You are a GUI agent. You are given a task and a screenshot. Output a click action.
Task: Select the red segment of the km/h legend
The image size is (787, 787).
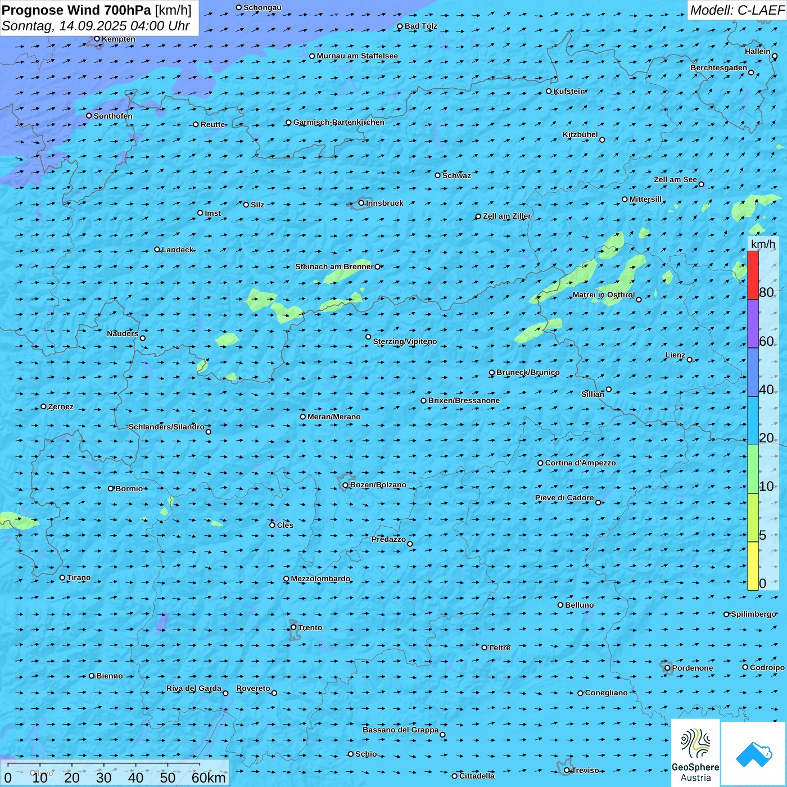point(753,275)
